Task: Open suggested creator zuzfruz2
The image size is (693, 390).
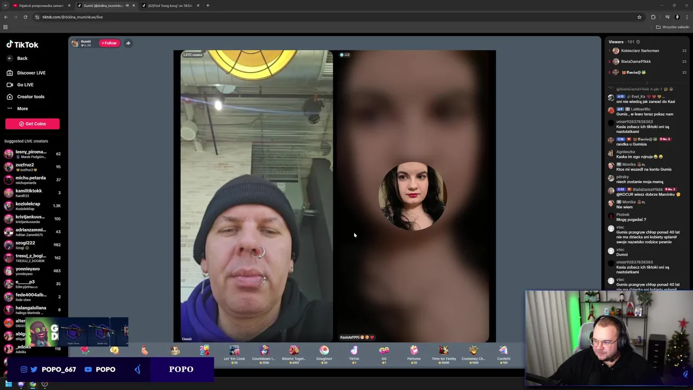Action: click(32, 167)
